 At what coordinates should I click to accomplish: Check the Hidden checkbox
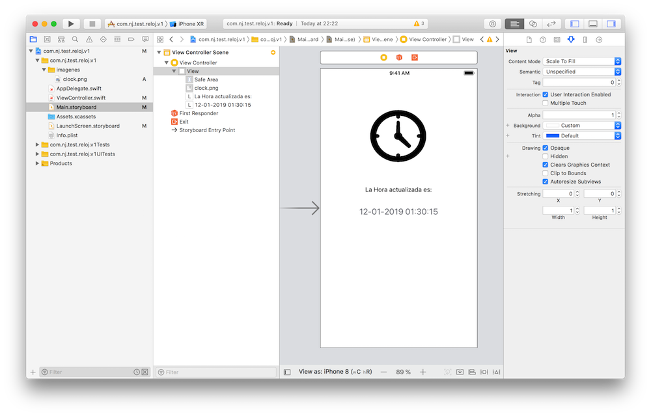(546, 156)
